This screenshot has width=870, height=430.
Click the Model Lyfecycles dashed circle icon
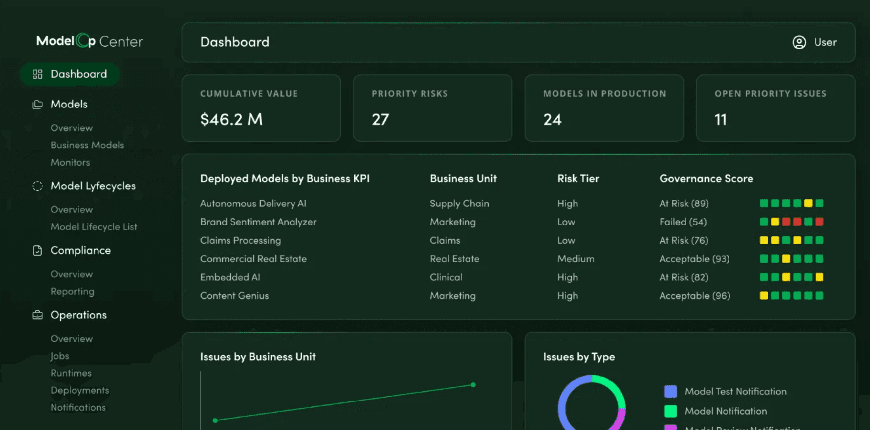[x=37, y=186]
